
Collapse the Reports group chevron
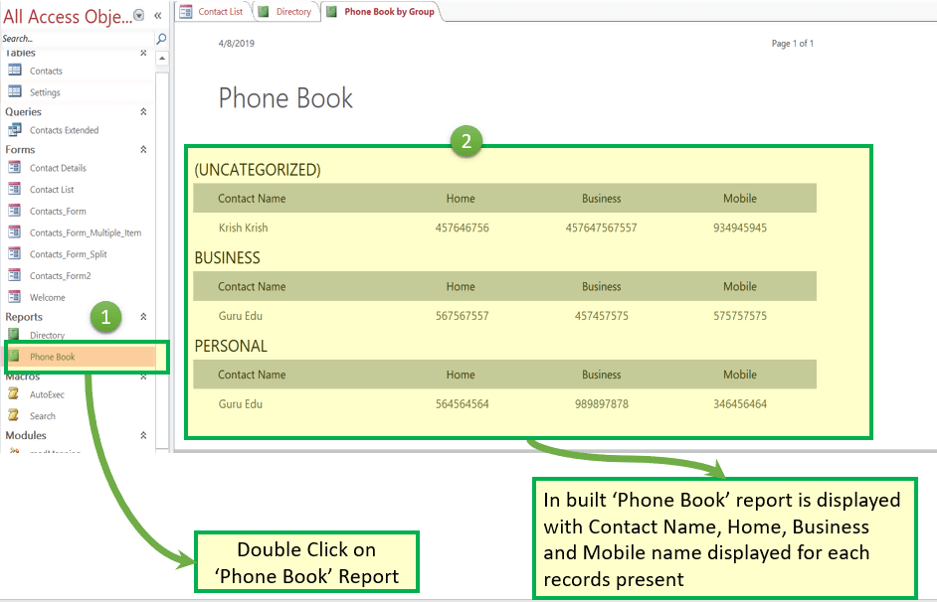143,317
